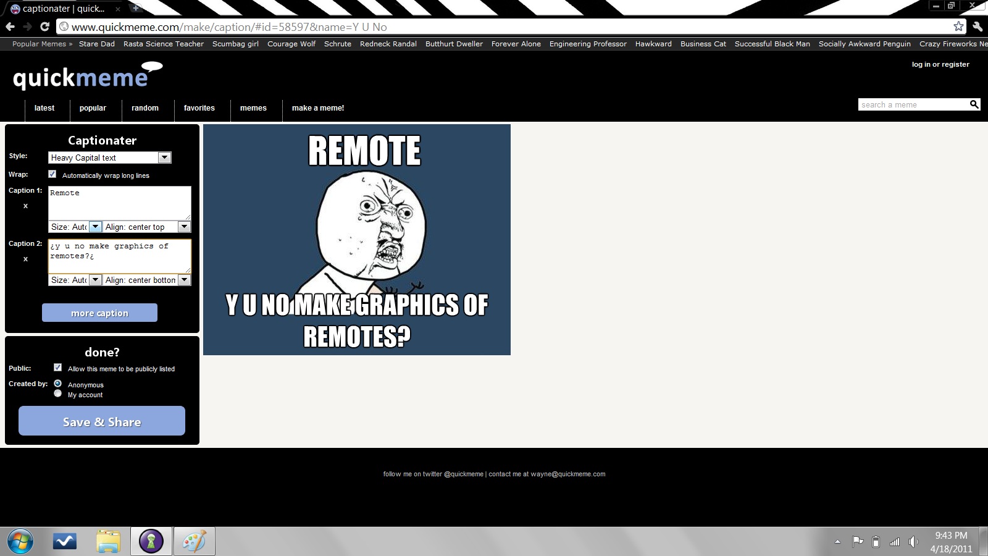This screenshot has width=988, height=556.
Task: Click the log in or register link
Action: tap(940, 64)
